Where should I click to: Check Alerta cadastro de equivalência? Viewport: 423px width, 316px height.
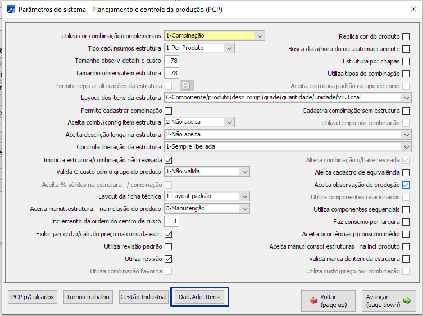[406, 172]
